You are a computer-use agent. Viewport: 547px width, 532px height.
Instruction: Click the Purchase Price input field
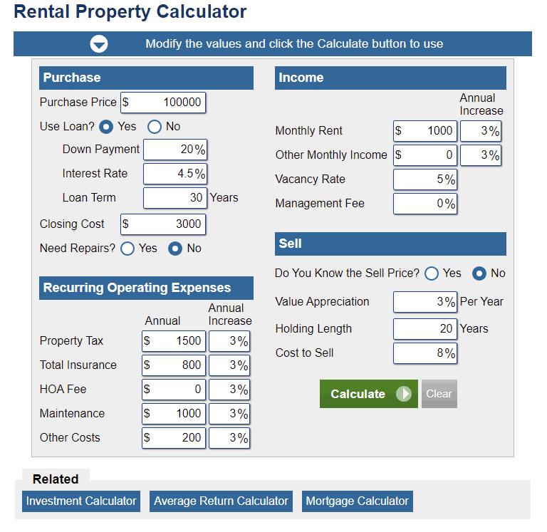coord(168,103)
